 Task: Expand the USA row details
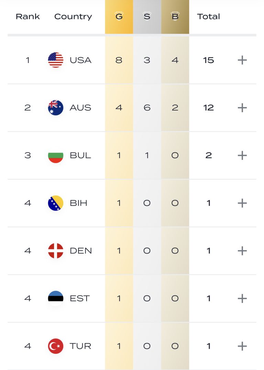tap(242, 60)
